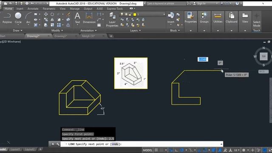Toggle polar tracking in status bar
Screen dimensions: 272x153
coord(182,150)
